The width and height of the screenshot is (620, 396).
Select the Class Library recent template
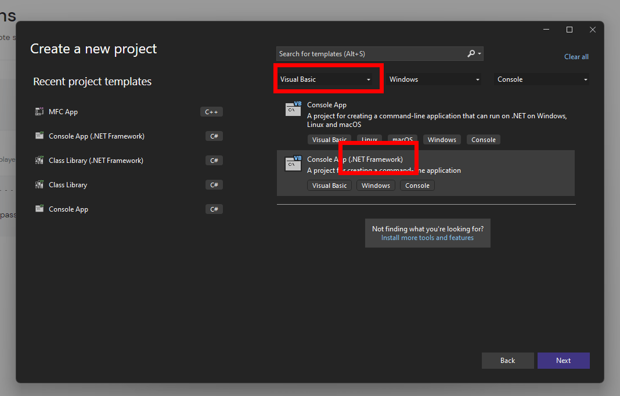128,185
